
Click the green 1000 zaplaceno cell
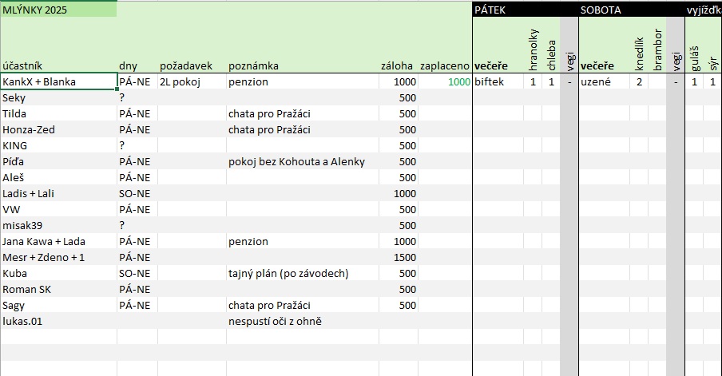(x=445, y=82)
